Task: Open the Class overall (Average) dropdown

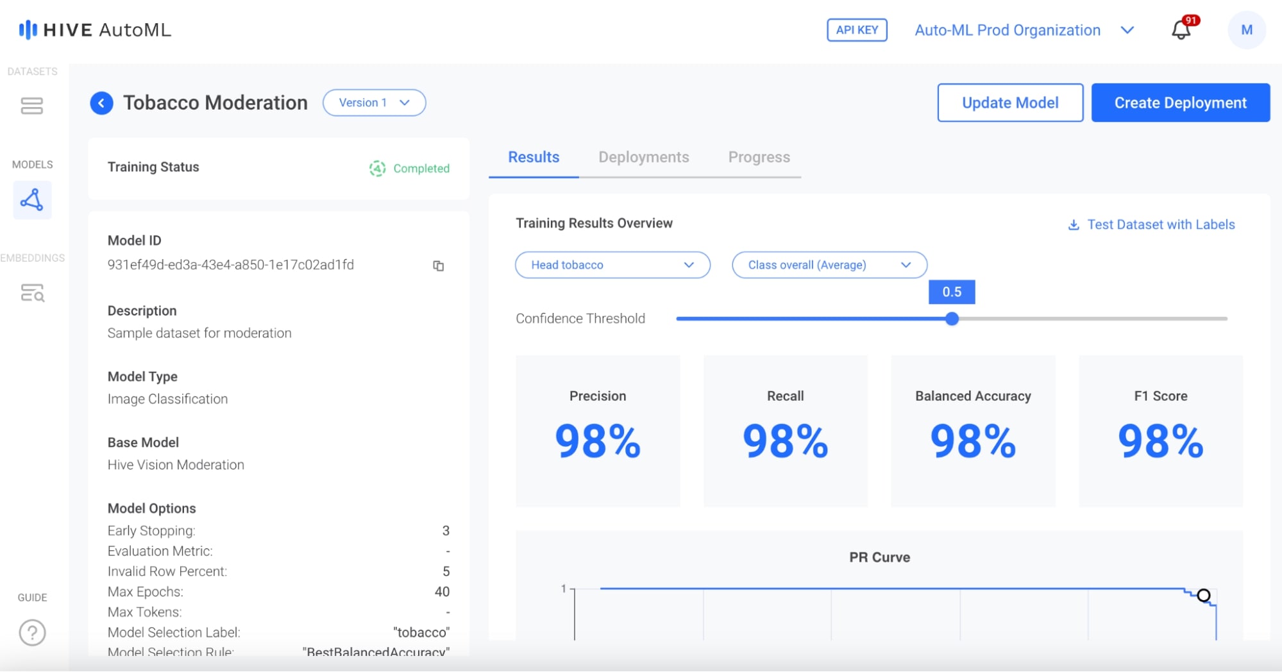Action: coord(829,265)
